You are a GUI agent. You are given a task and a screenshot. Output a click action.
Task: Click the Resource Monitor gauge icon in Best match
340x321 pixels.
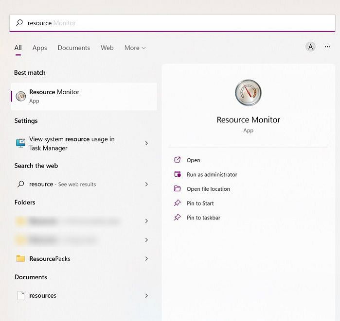point(21,96)
